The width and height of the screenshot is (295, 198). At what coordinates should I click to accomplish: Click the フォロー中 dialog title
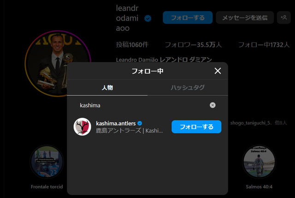[147, 71]
